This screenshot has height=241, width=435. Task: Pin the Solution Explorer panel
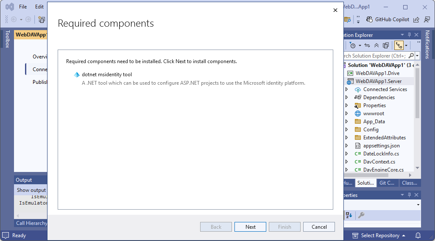coord(409,35)
